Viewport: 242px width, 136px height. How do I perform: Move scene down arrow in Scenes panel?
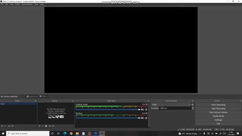12,126
